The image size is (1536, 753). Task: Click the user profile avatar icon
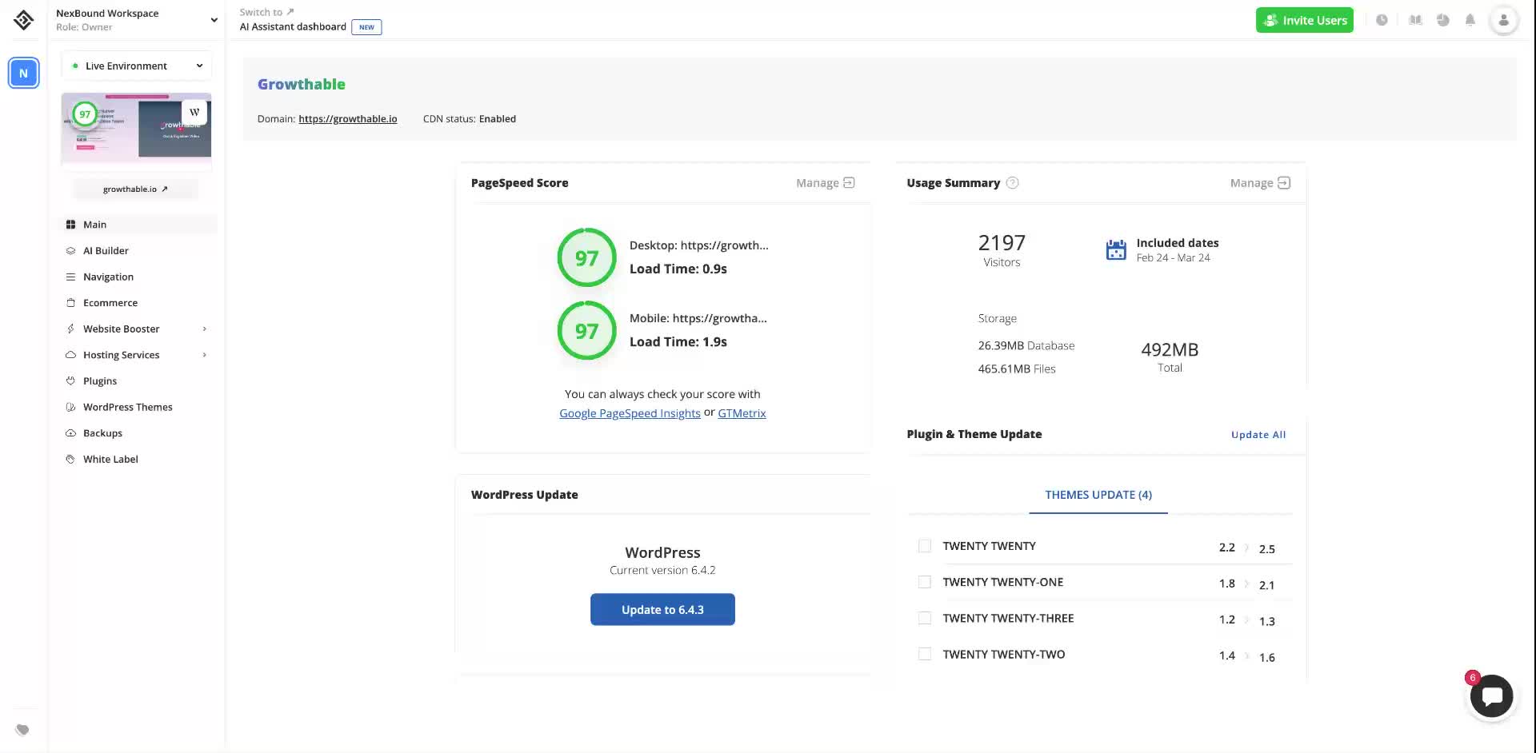click(1503, 21)
